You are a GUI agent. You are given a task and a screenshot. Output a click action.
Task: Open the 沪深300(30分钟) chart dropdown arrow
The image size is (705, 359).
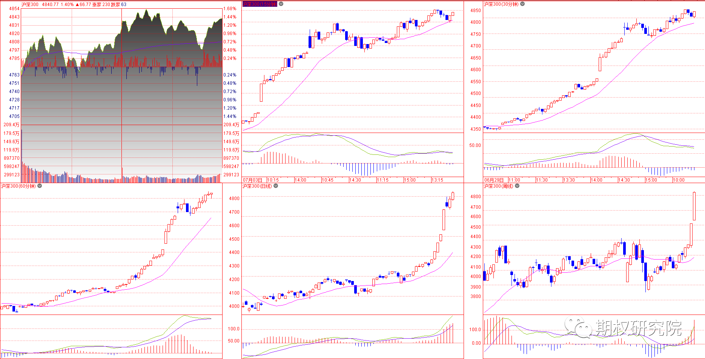point(522,4)
